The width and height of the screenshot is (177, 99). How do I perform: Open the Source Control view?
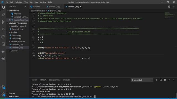(3, 22)
